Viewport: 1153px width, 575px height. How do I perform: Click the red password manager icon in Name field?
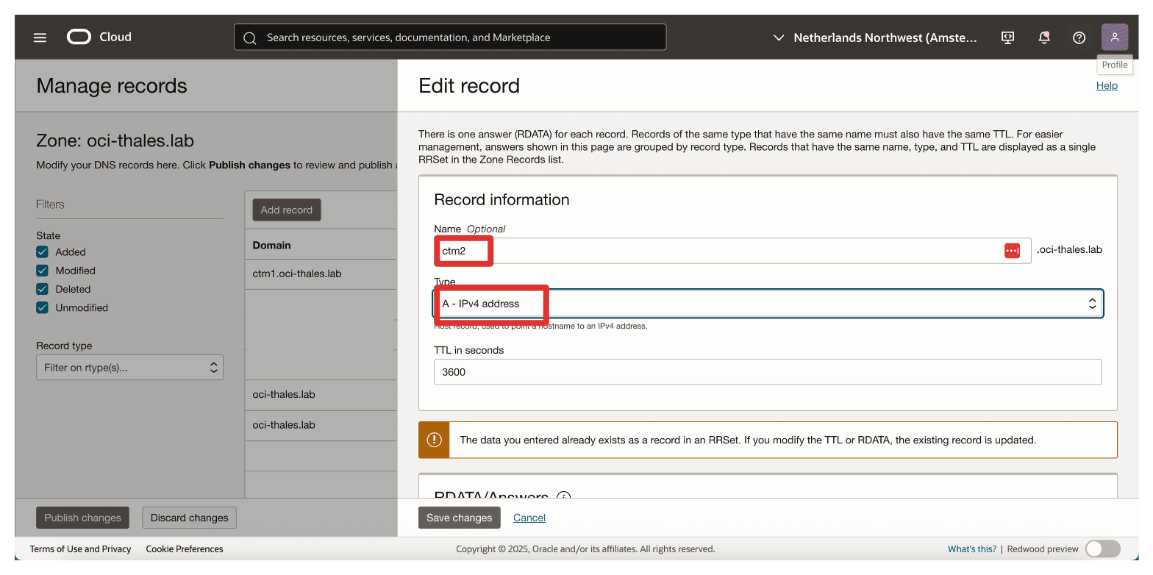coord(1013,251)
